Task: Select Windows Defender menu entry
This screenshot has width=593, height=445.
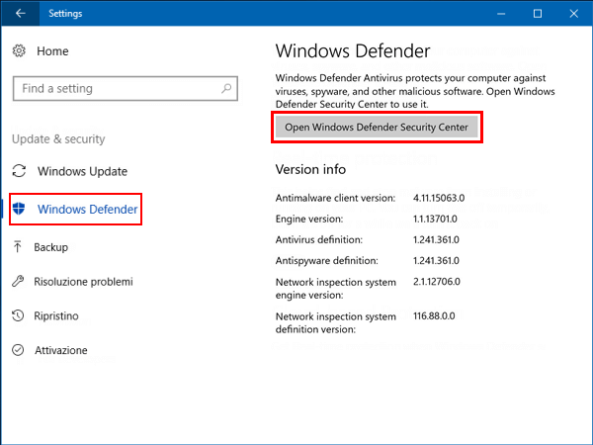Action: [87, 209]
